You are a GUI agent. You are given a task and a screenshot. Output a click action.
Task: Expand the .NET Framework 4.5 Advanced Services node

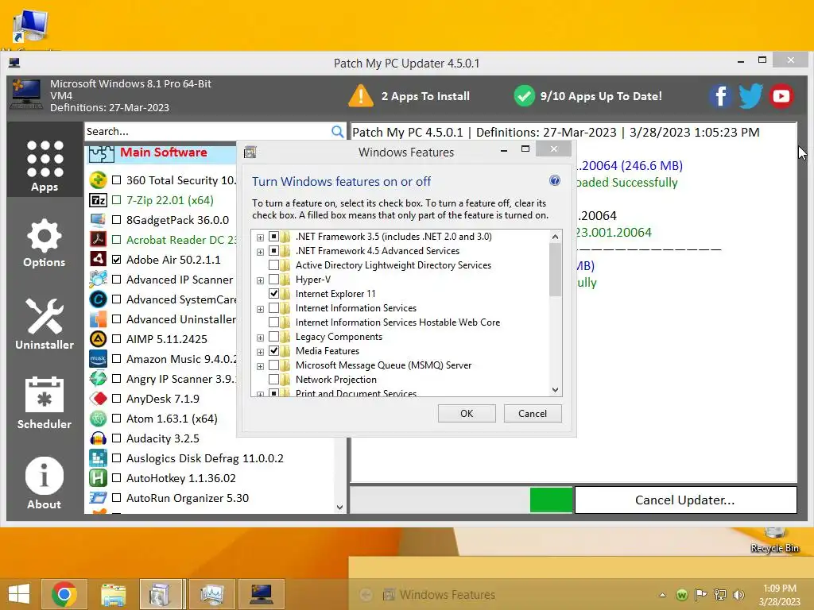260,252
